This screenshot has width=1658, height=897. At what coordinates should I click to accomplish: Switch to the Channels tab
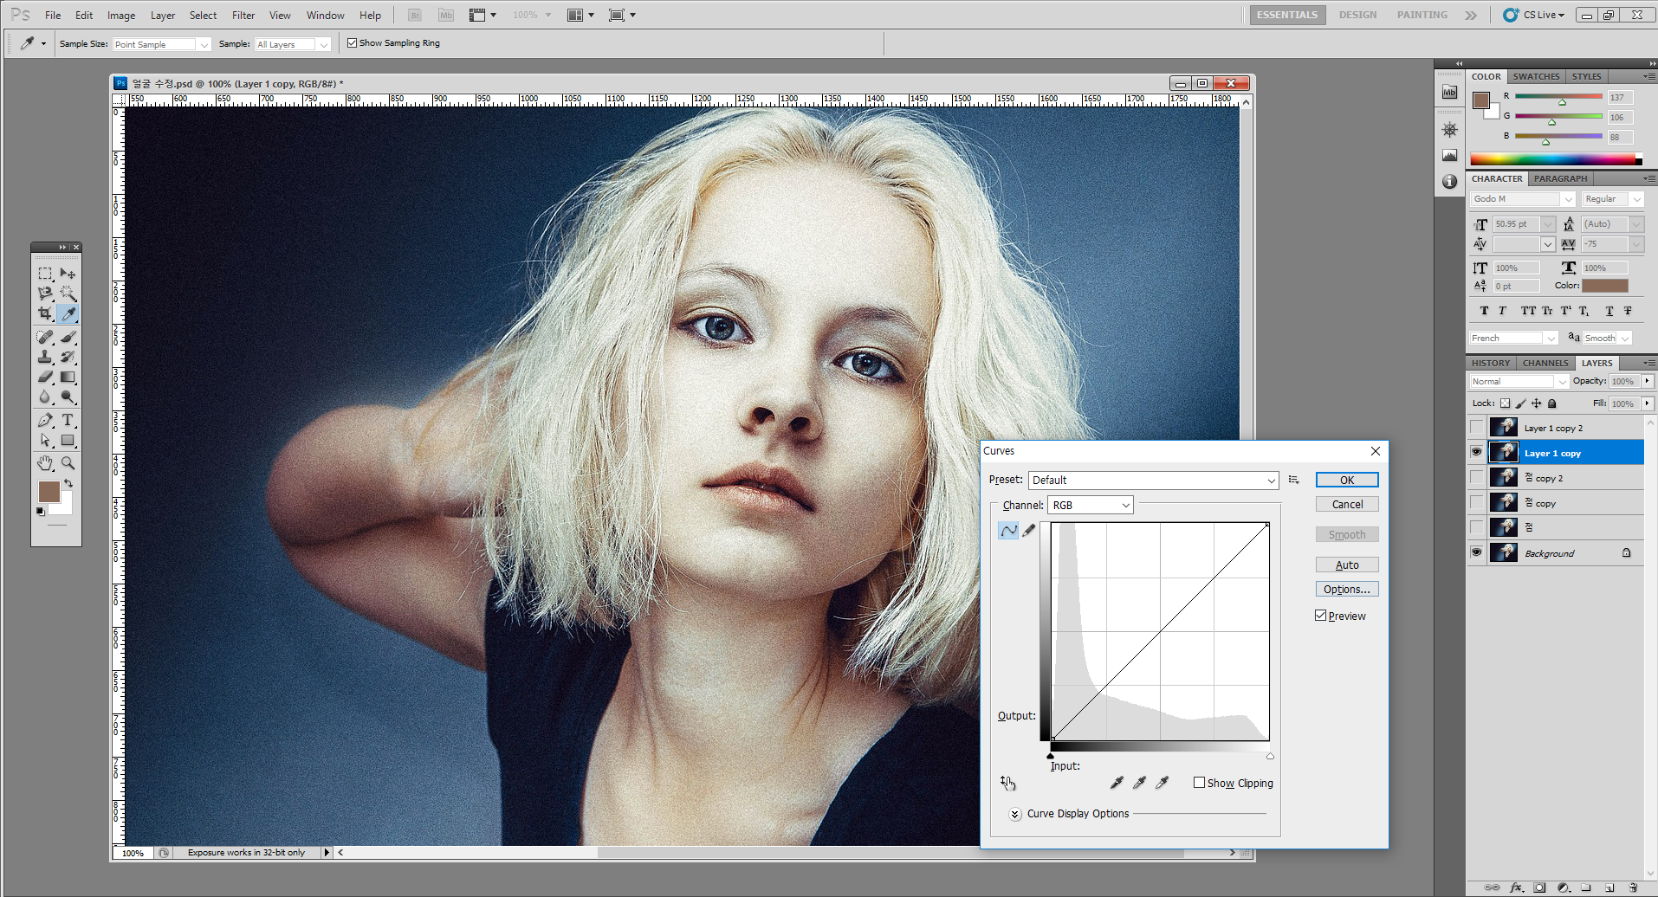click(1545, 363)
